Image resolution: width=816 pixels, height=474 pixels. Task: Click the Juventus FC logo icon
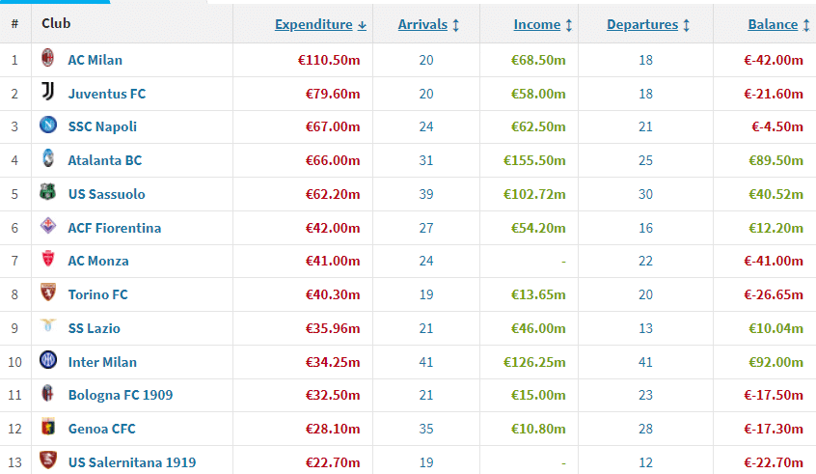coord(47,93)
